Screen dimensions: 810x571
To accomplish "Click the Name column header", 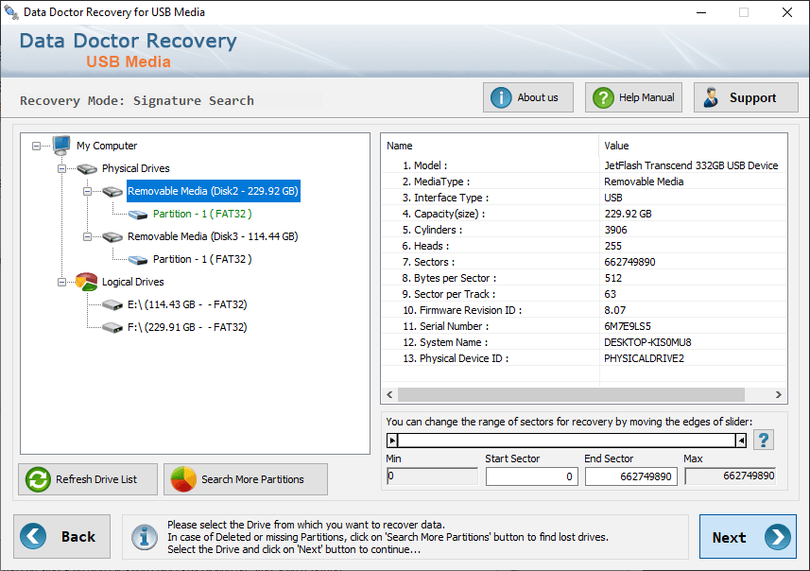I will [490, 146].
